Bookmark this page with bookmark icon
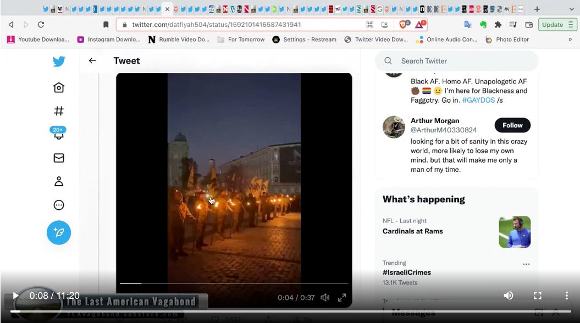The height and width of the screenshot is (323, 580). [106, 24]
